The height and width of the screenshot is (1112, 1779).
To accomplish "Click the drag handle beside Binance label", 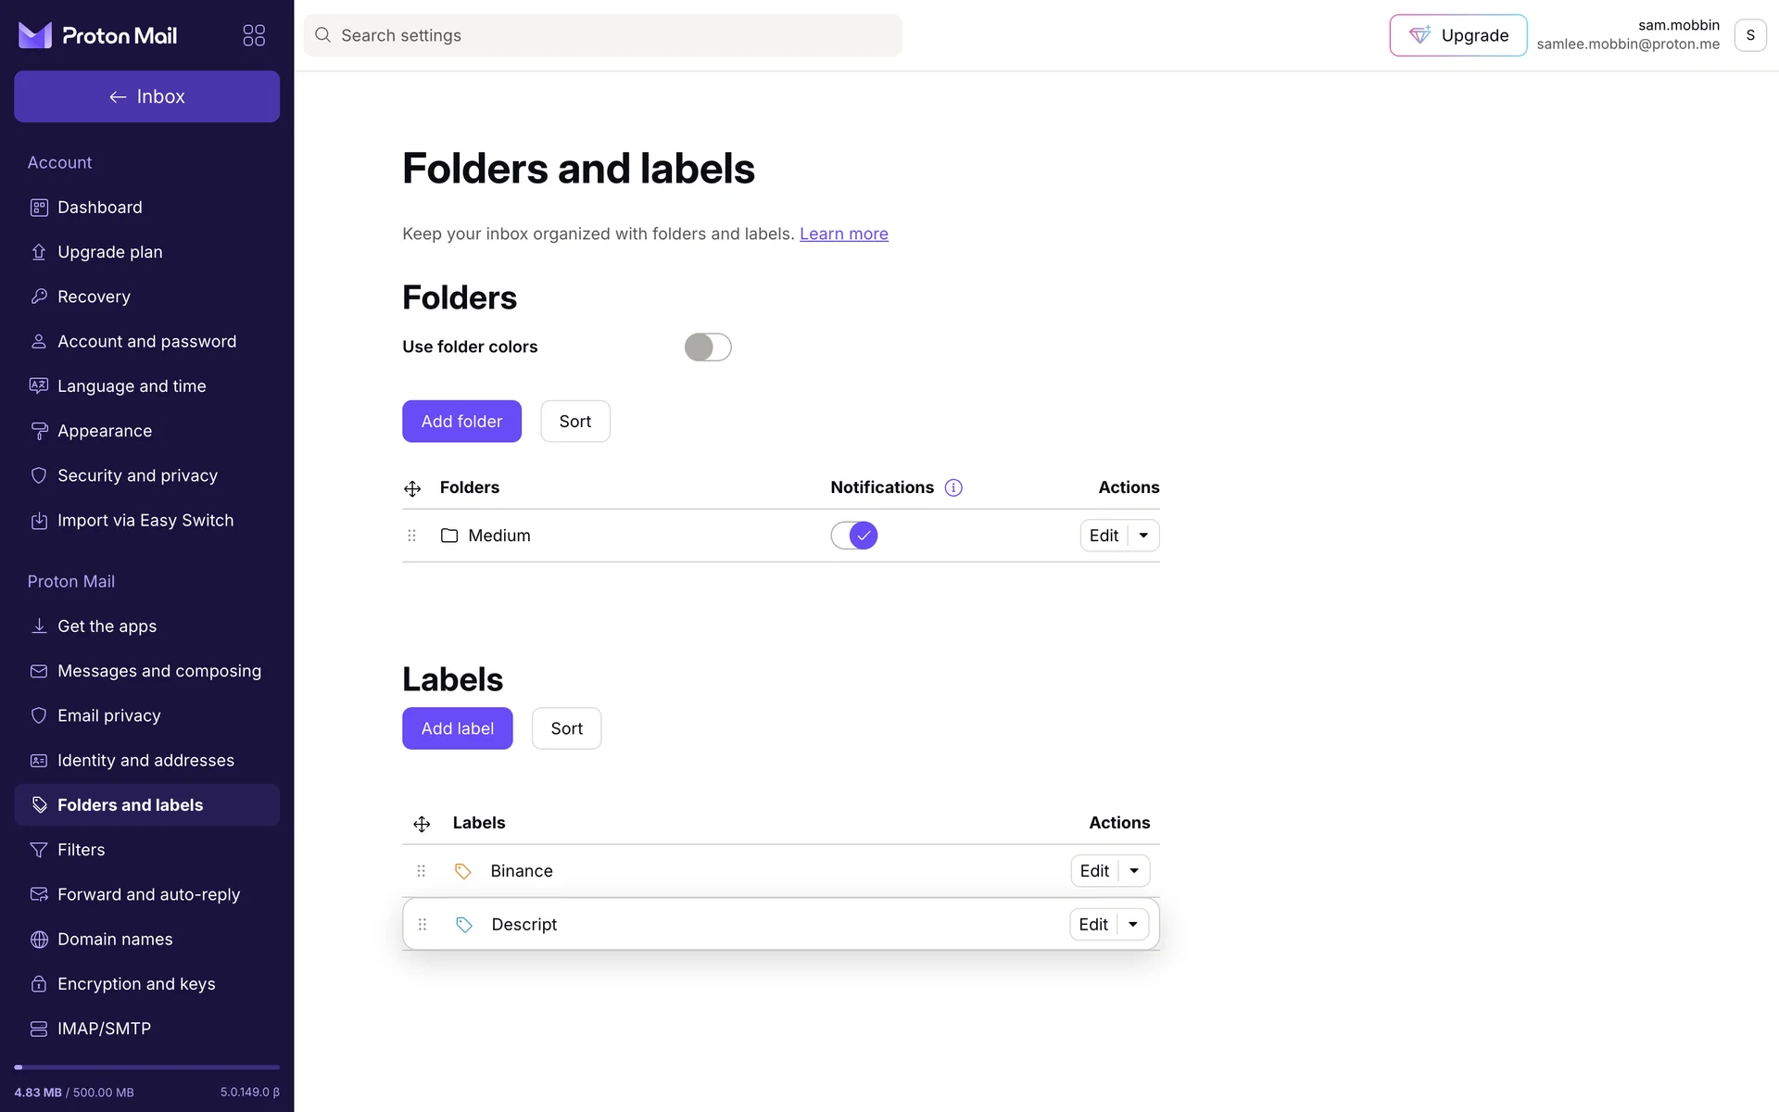I will 422,871.
